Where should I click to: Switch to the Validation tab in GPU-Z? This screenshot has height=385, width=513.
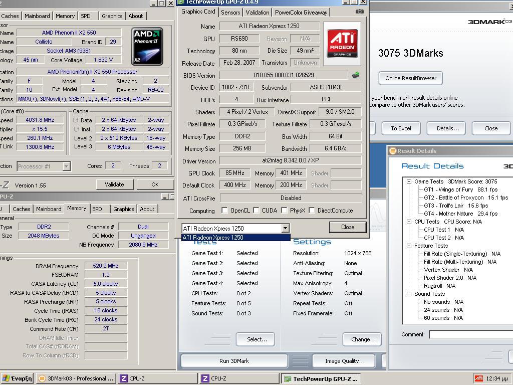click(x=258, y=13)
